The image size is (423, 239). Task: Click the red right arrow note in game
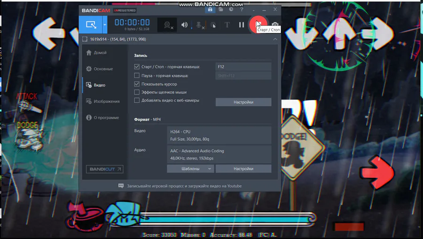pyautogui.click(x=377, y=173)
